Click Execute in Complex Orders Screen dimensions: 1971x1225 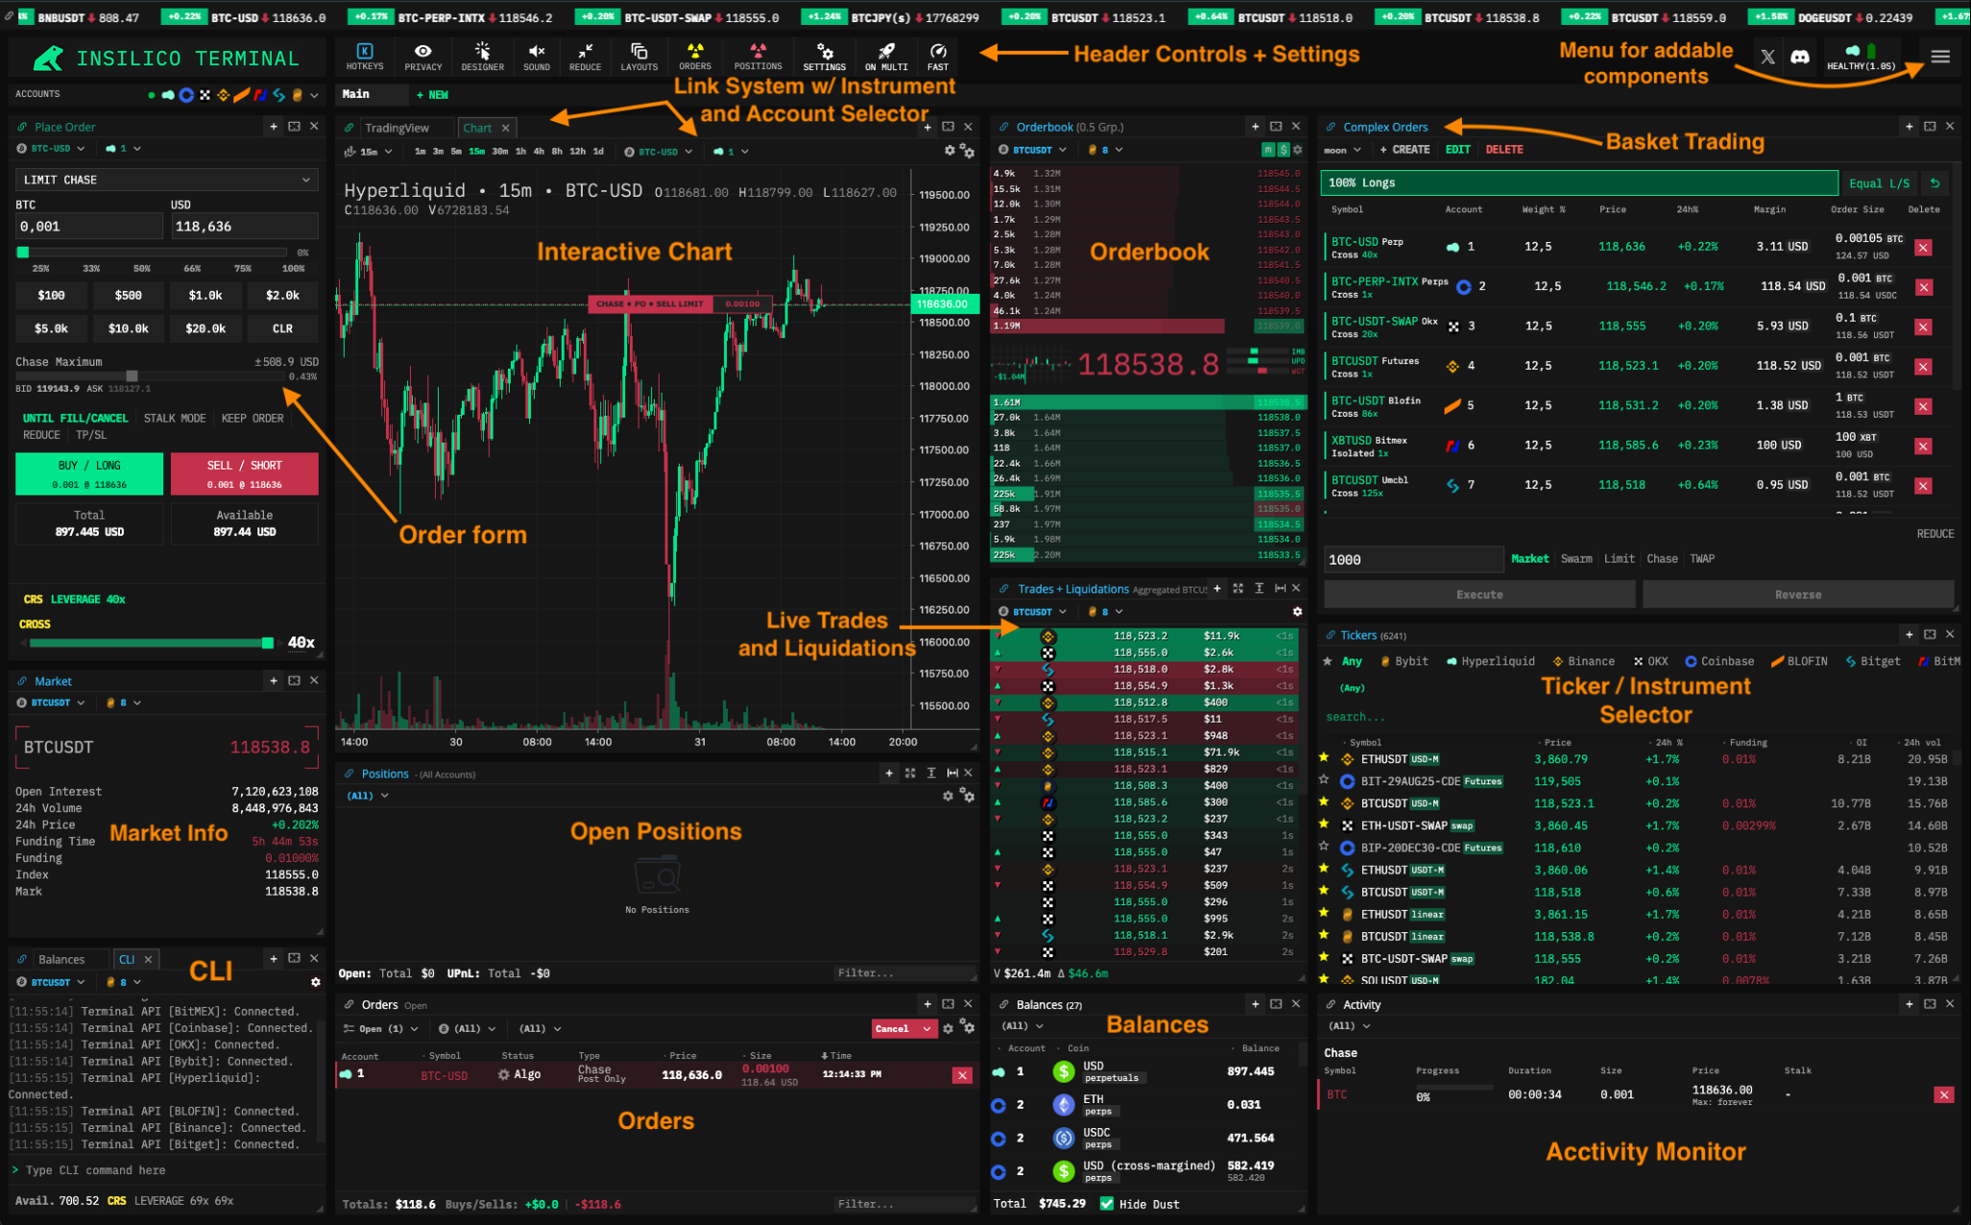[x=1478, y=594]
